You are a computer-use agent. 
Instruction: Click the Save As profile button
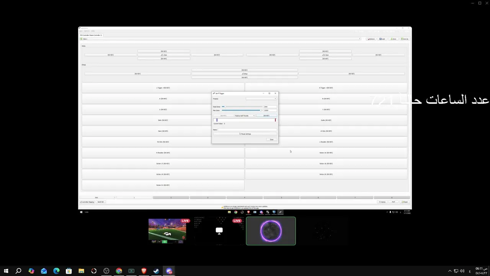(x=405, y=39)
